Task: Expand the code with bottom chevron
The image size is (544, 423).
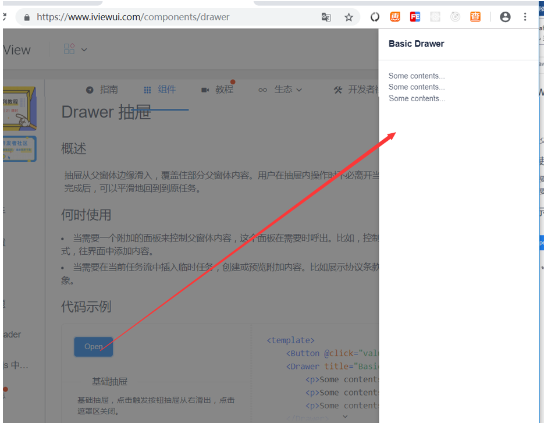Action: pyautogui.click(x=345, y=417)
